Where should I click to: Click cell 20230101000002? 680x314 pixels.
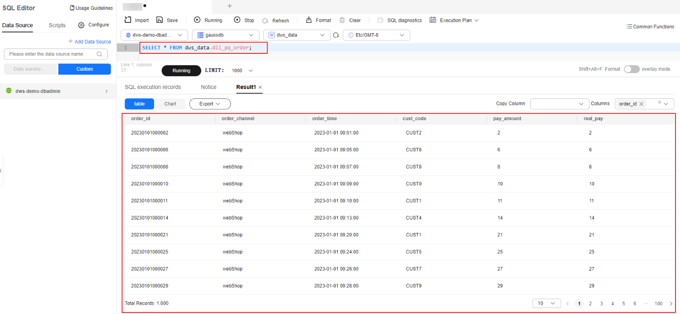point(150,133)
